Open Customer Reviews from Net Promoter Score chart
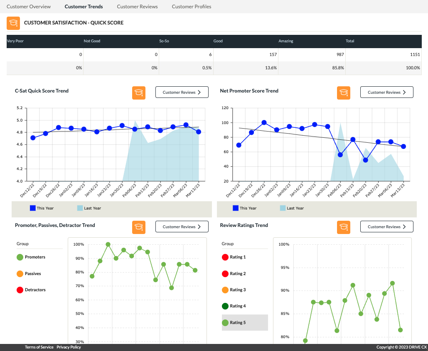 click(x=387, y=93)
